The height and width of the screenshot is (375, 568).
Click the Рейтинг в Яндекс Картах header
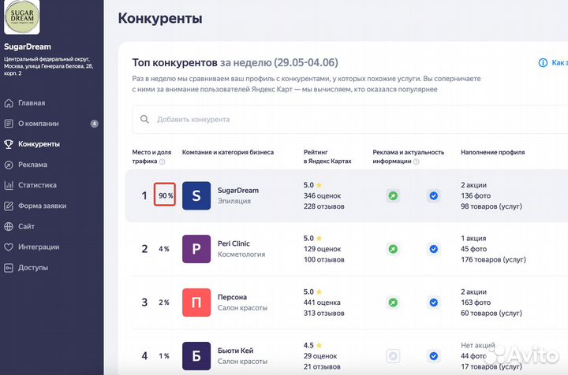click(327, 157)
